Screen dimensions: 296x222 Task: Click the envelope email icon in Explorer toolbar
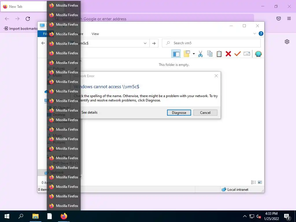247,54
